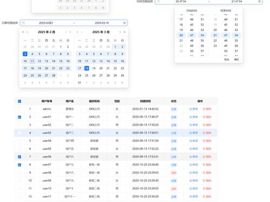Select highlighted day 18 in the March panel
This screenshot has height=202, width=270.
87,68
